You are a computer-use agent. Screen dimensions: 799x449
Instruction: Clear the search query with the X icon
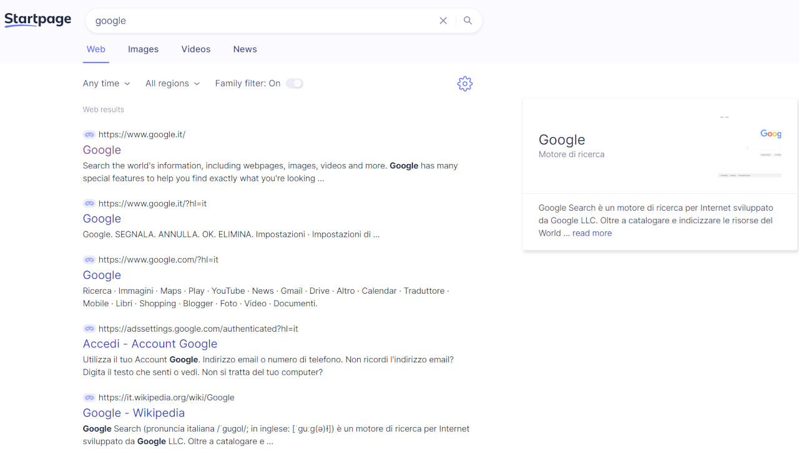[443, 21]
